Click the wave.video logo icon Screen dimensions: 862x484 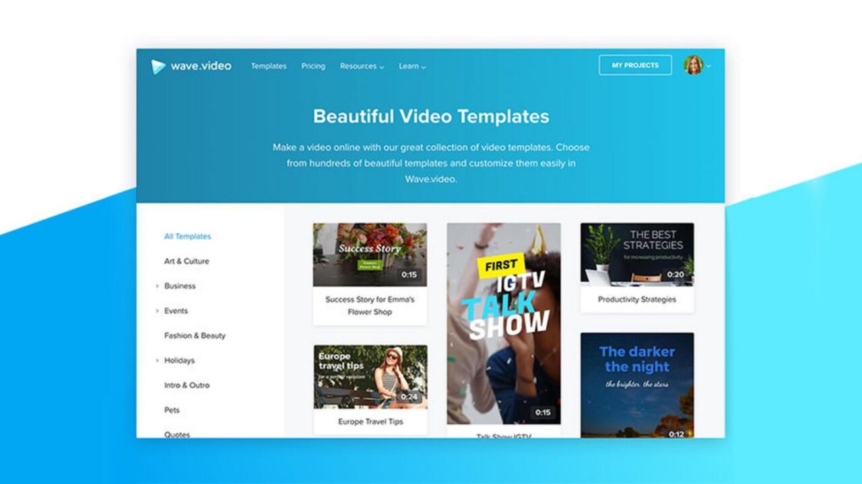tap(158, 67)
